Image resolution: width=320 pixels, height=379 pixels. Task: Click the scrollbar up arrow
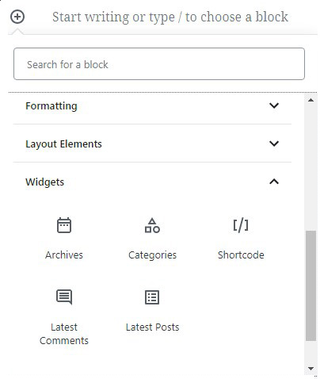click(310, 100)
